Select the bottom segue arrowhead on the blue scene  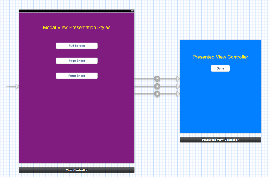(x=178, y=94)
